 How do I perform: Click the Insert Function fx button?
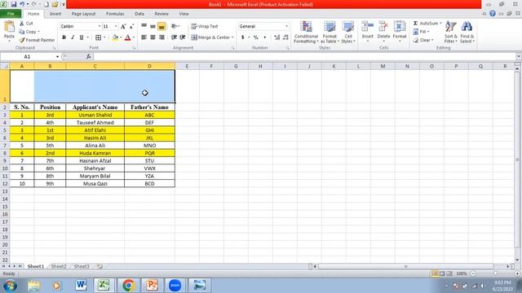[88, 56]
